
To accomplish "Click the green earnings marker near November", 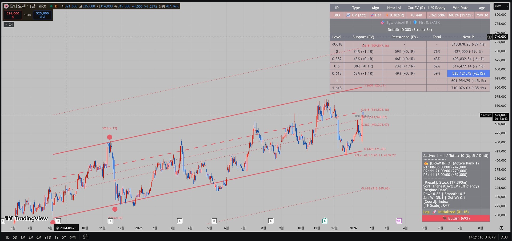I will coord(325,221).
